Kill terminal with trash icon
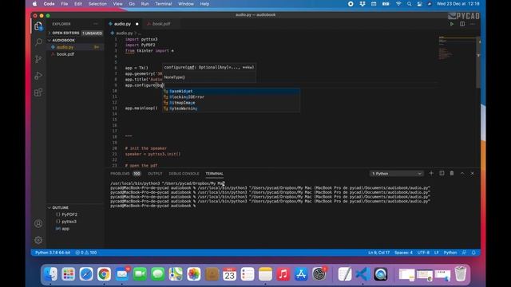 click(452, 174)
